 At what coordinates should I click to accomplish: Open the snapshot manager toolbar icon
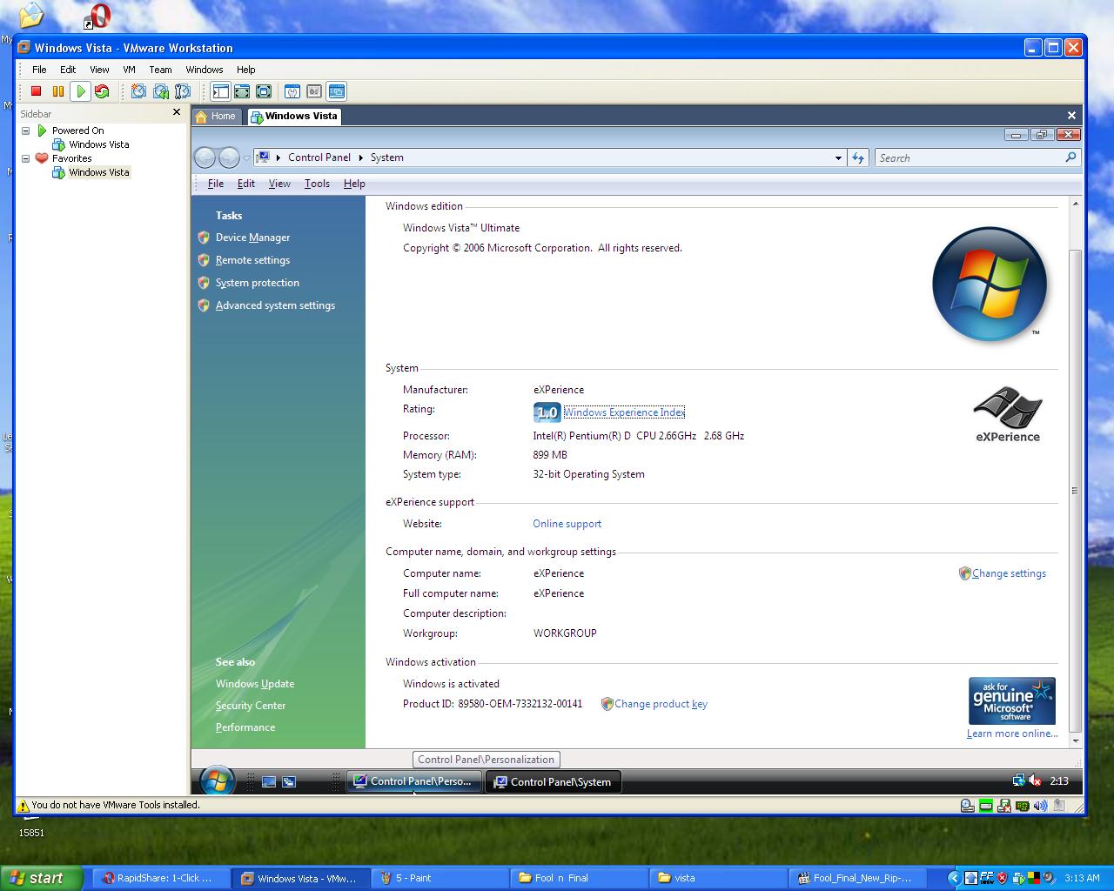pos(183,91)
